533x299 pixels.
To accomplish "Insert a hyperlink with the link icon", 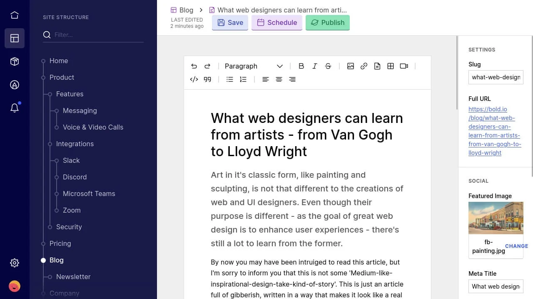I will click(x=364, y=66).
